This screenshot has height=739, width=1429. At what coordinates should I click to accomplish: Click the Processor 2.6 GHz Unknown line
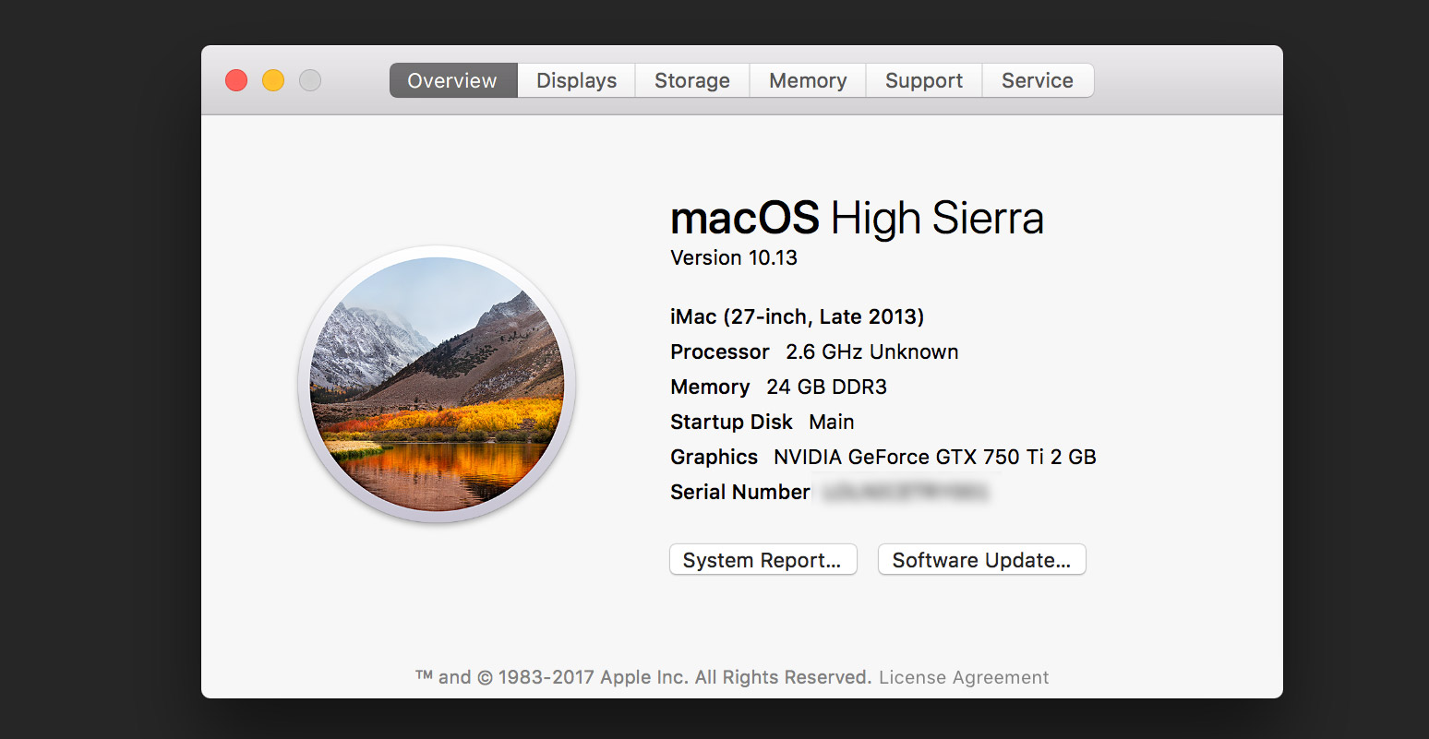point(814,352)
